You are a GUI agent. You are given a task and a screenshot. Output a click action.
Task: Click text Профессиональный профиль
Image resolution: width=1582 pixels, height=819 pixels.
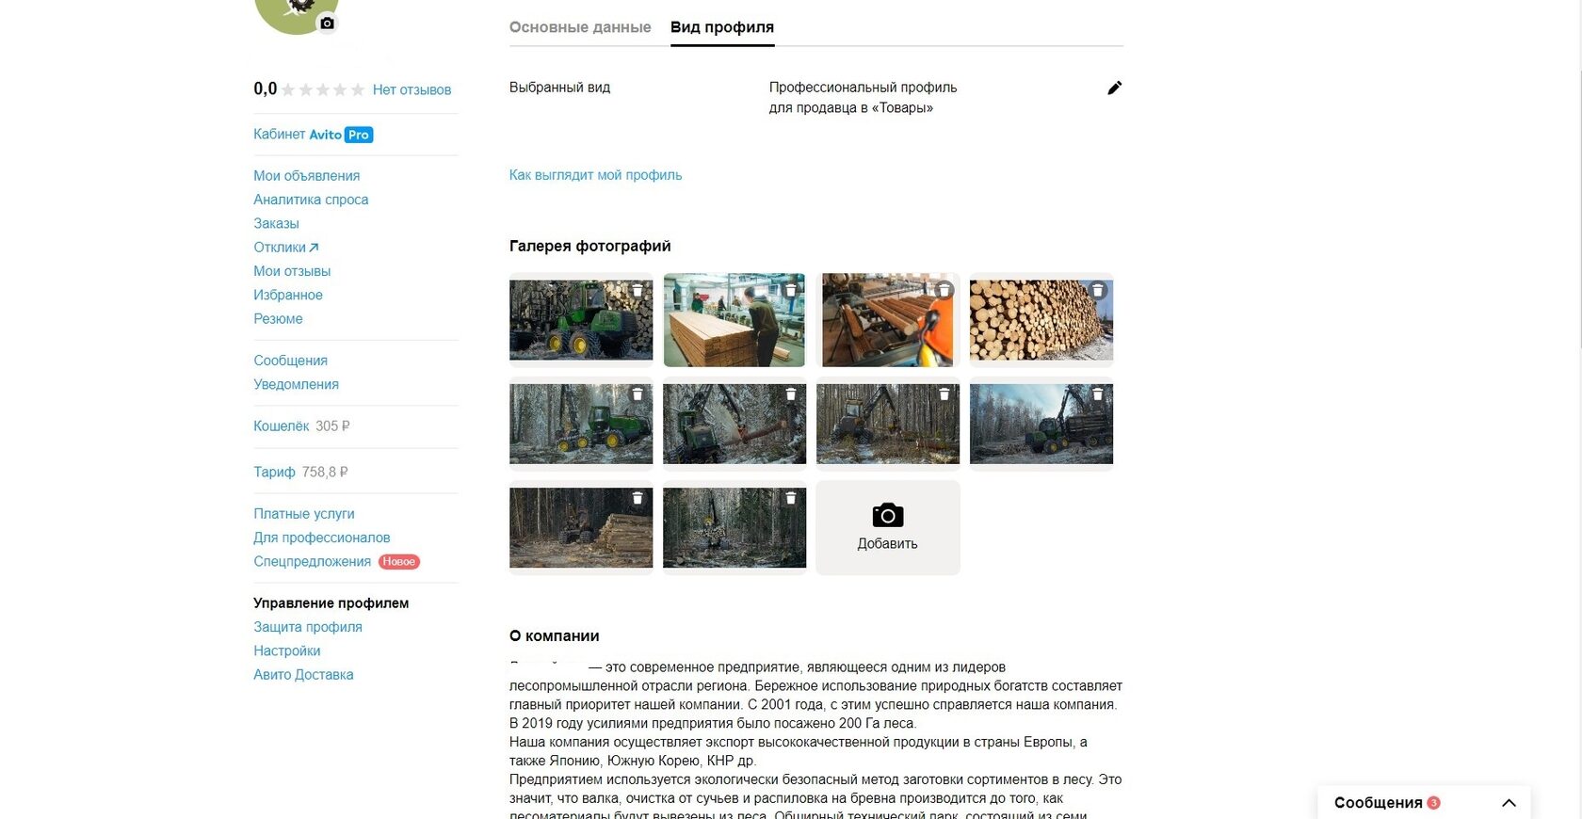click(x=863, y=88)
